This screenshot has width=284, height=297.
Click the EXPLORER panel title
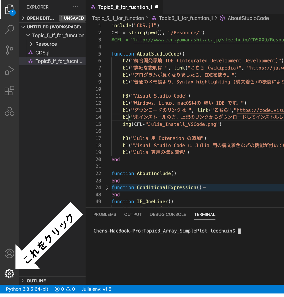click(38, 7)
